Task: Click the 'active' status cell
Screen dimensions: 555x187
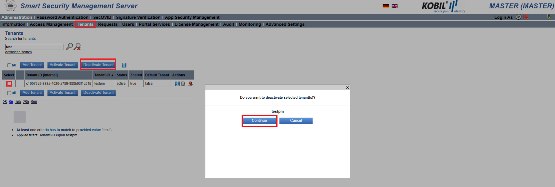Action: pos(121,84)
